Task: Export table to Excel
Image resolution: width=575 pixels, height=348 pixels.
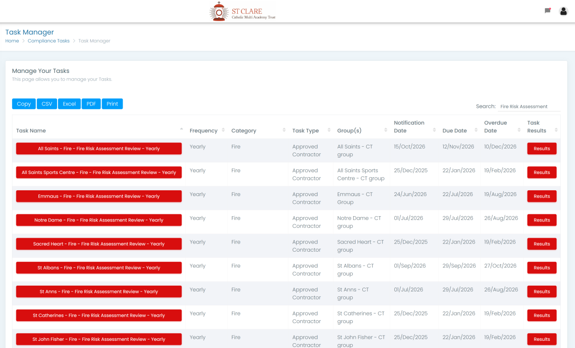Action: coord(69,104)
